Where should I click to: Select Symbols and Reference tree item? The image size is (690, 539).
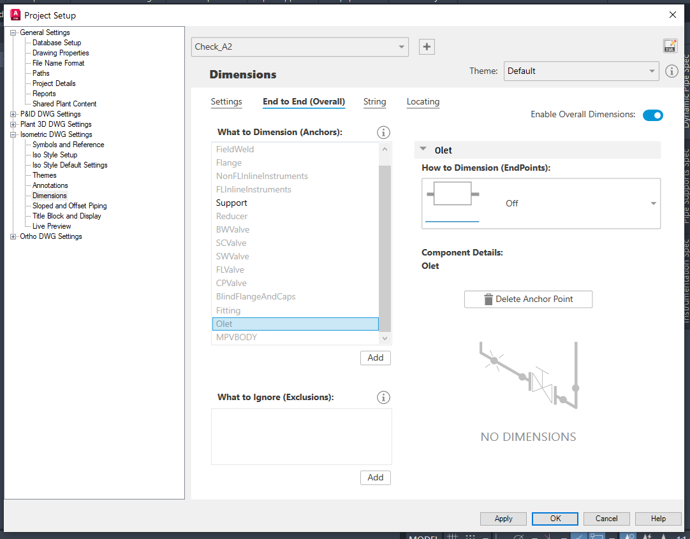click(68, 145)
